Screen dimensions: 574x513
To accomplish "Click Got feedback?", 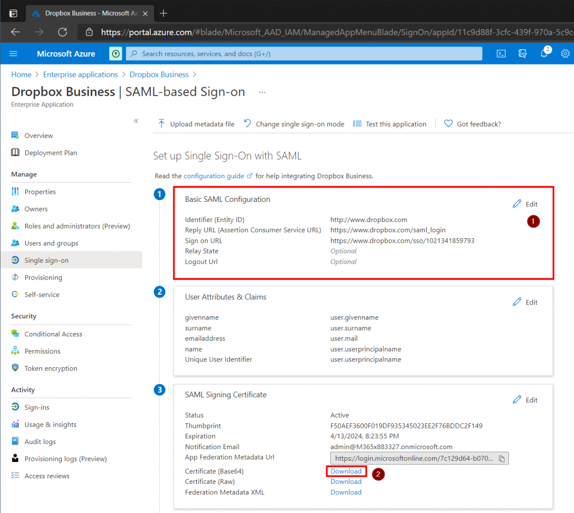I will point(472,124).
